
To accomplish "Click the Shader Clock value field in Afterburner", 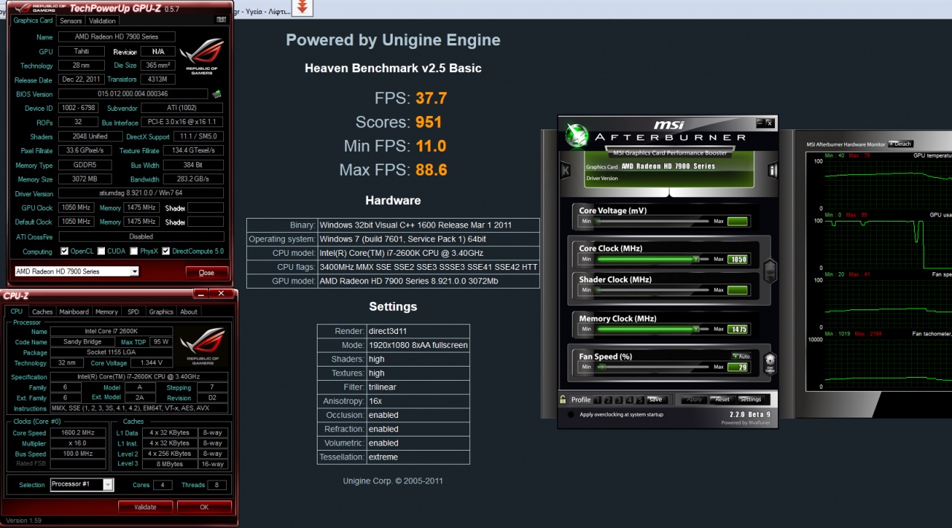I will click(x=737, y=290).
